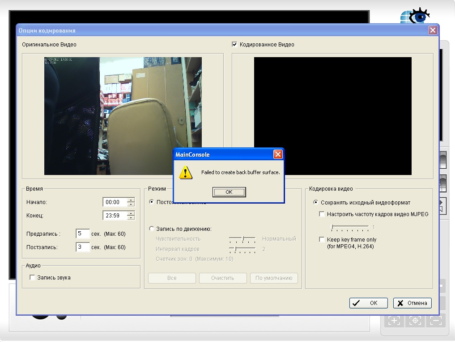Click the Отмена button

coord(412,303)
